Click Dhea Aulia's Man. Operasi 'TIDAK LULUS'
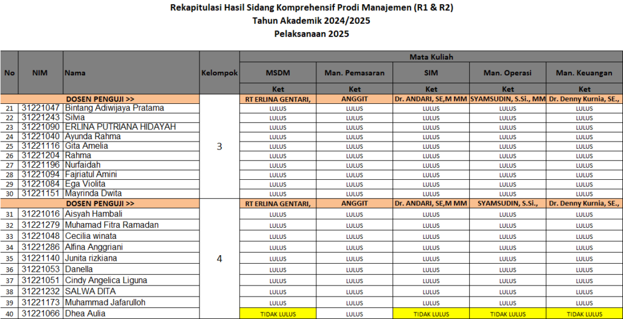Image resolution: width=623 pixels, height=319 pixels. pyautogui.click(x=507, y=314)
